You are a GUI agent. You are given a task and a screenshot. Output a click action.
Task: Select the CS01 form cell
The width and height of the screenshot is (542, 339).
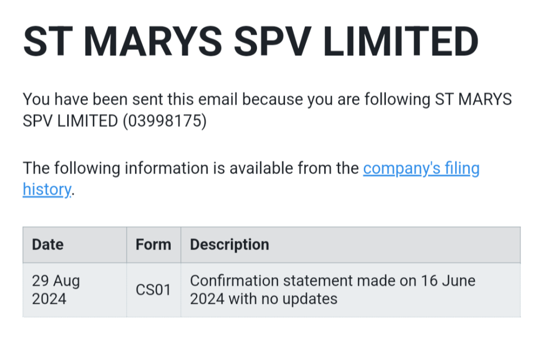(x=153, y=290)
